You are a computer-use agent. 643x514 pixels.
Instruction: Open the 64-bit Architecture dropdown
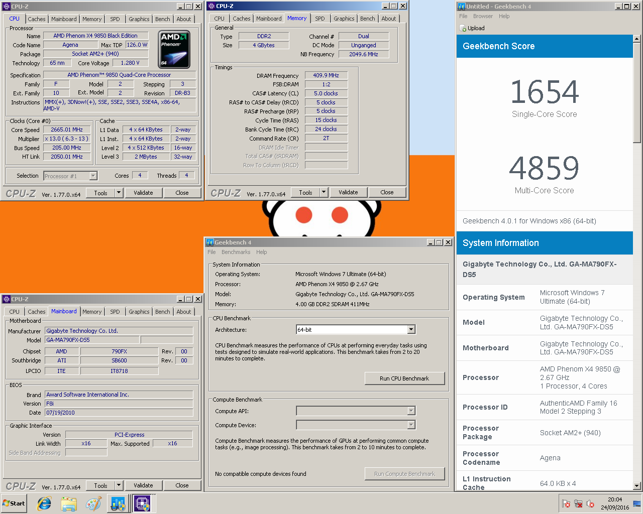(x=411, y=330)
